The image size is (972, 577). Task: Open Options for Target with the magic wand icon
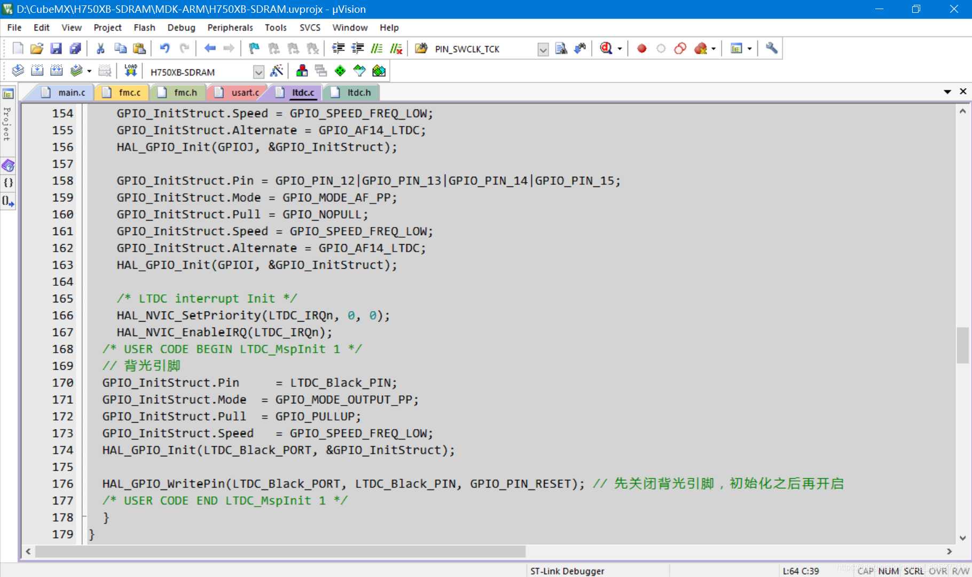click(277, 71)
